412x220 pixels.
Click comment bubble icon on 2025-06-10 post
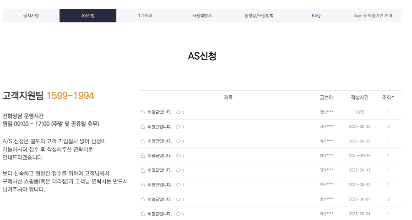[x=179, y=185]
